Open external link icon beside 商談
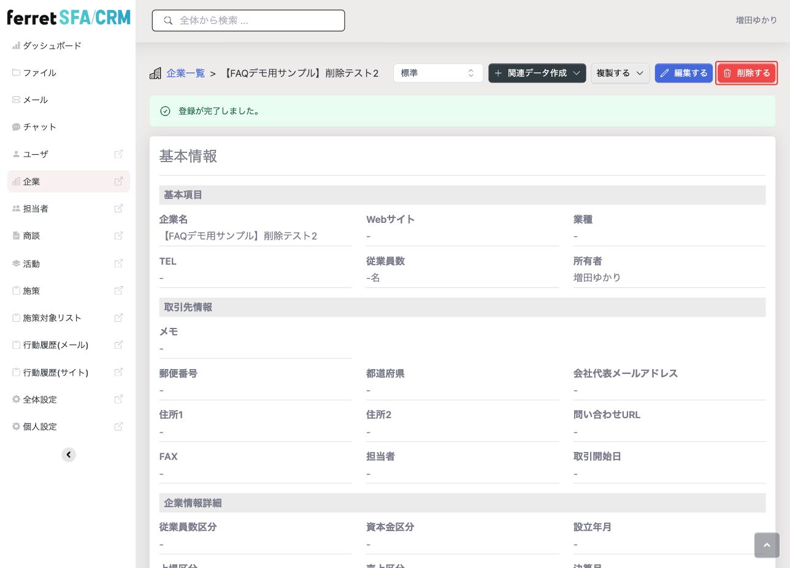Viewport: 790px width, 568px height. 118,235
